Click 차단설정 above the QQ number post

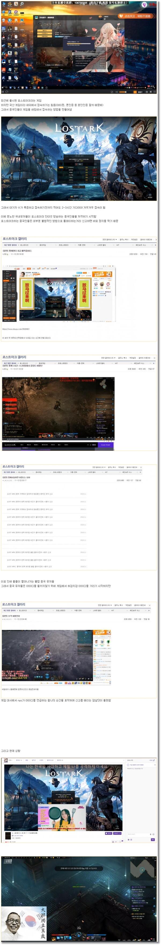[x=128, y=605]
